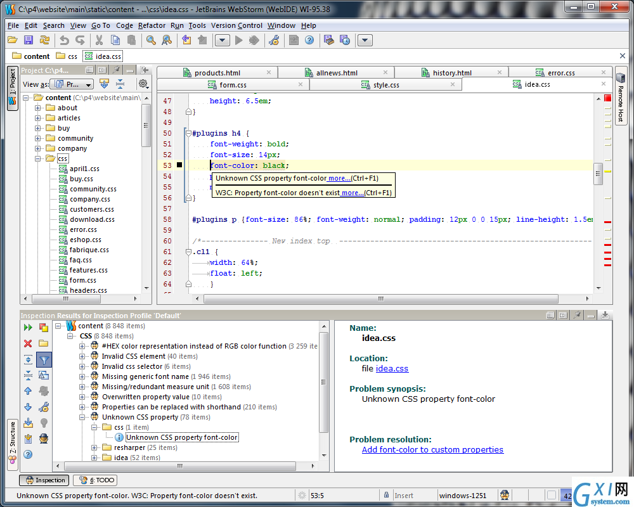Screen dimensions: 634x507
Task: Expand the community folder node
Action: click(37, 138)
